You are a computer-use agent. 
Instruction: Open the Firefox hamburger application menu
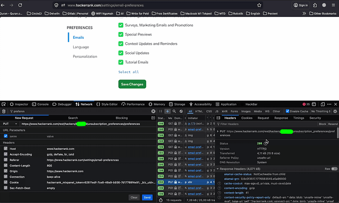click(x=333, y=5)
